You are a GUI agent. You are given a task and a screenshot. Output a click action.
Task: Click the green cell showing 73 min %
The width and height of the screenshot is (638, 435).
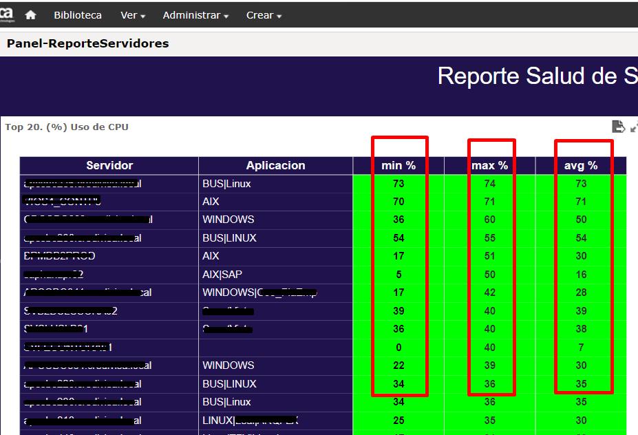pyautogui.click(x=399, y=183)
